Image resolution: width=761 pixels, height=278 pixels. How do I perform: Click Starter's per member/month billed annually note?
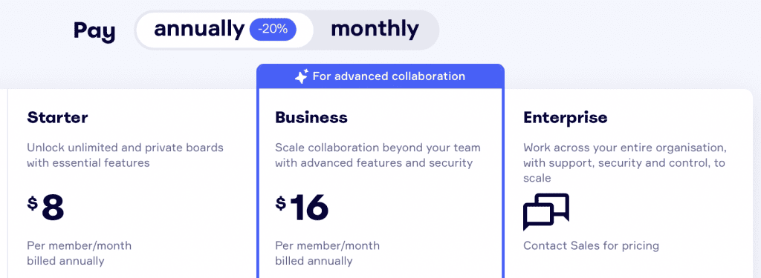click(79, 254)
